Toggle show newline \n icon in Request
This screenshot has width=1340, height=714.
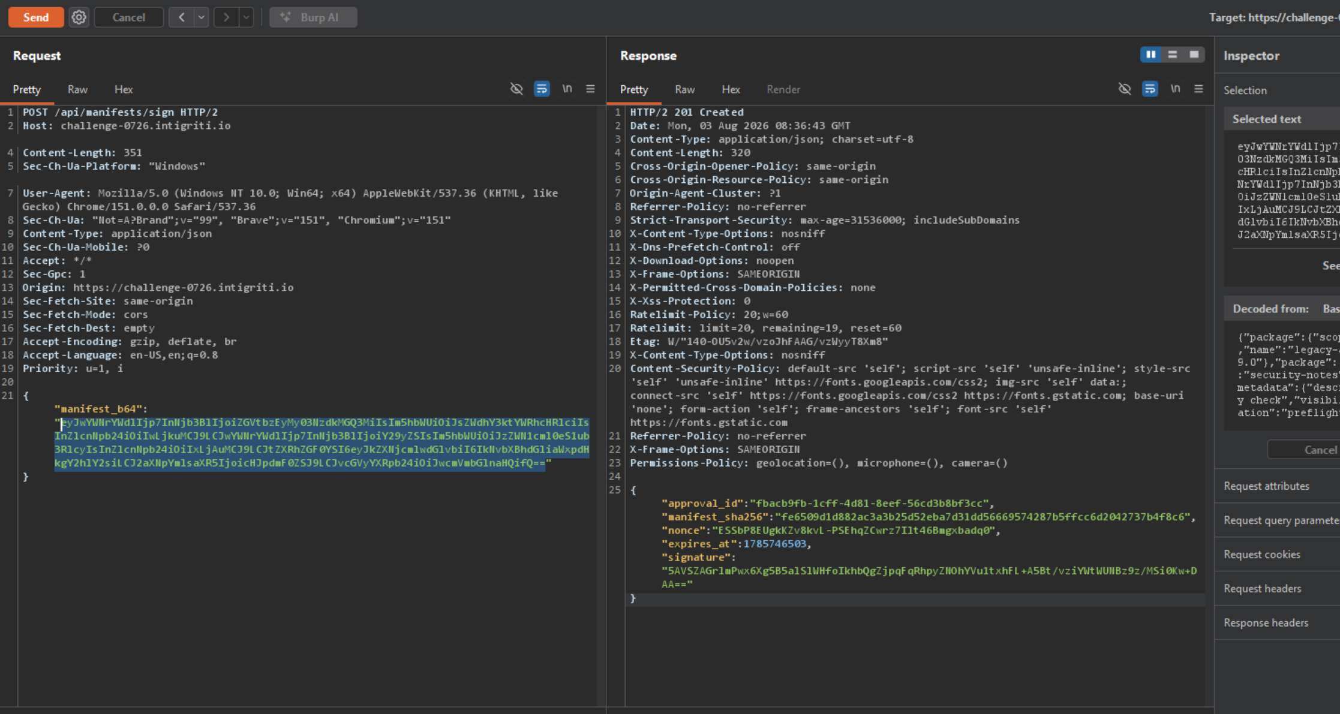567,89
